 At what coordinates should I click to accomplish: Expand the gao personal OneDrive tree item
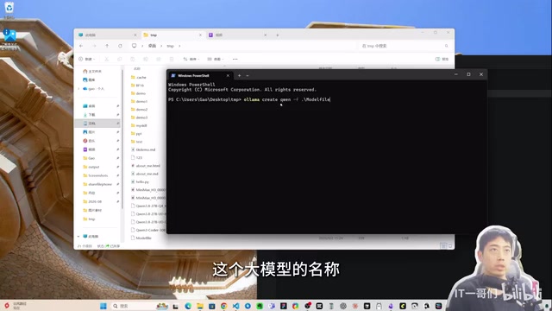(x=78, y=89)
